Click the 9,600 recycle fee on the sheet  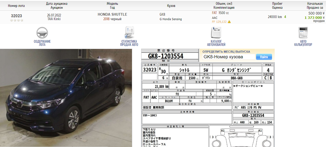(226, 101)
